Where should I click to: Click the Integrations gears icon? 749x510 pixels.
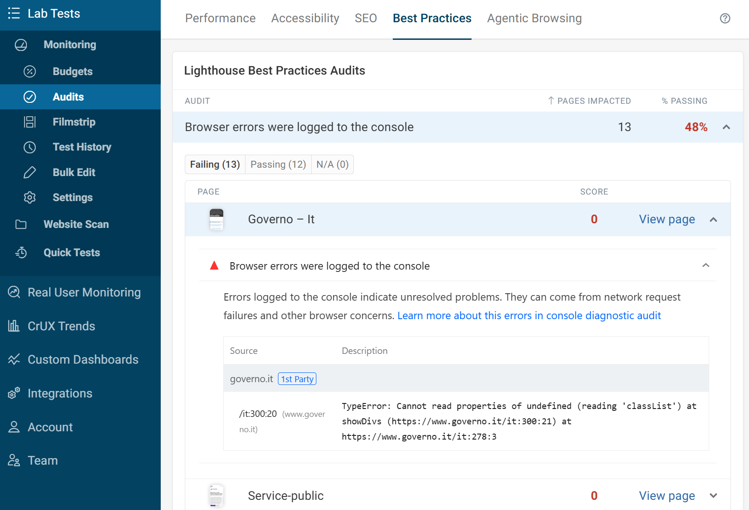pyautogui.click(x=14, y=393)
